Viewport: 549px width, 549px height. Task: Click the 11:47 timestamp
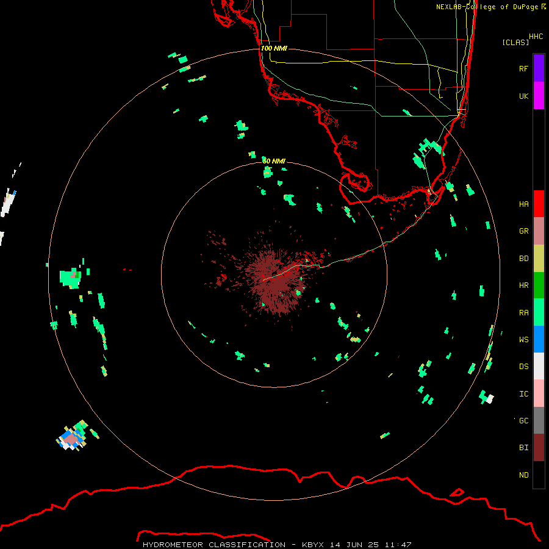tap(398, 545)
